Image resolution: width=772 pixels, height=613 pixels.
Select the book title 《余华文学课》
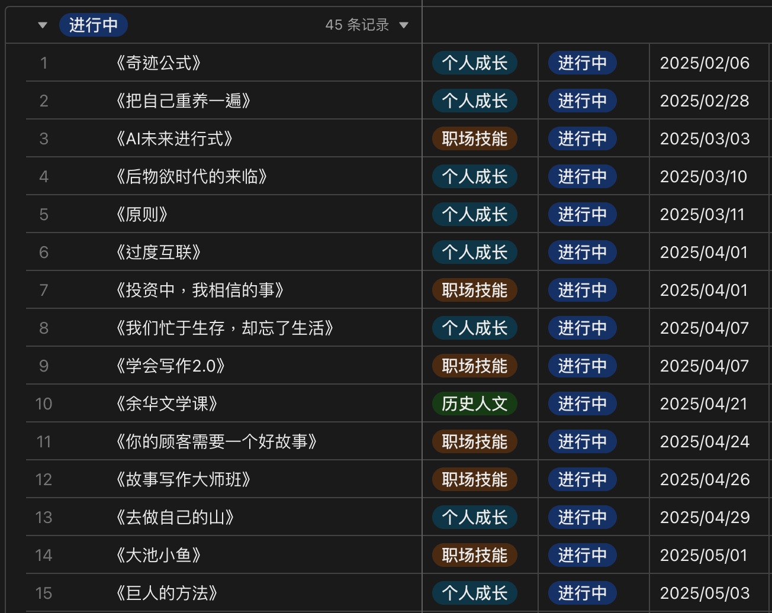pos(167,404)
